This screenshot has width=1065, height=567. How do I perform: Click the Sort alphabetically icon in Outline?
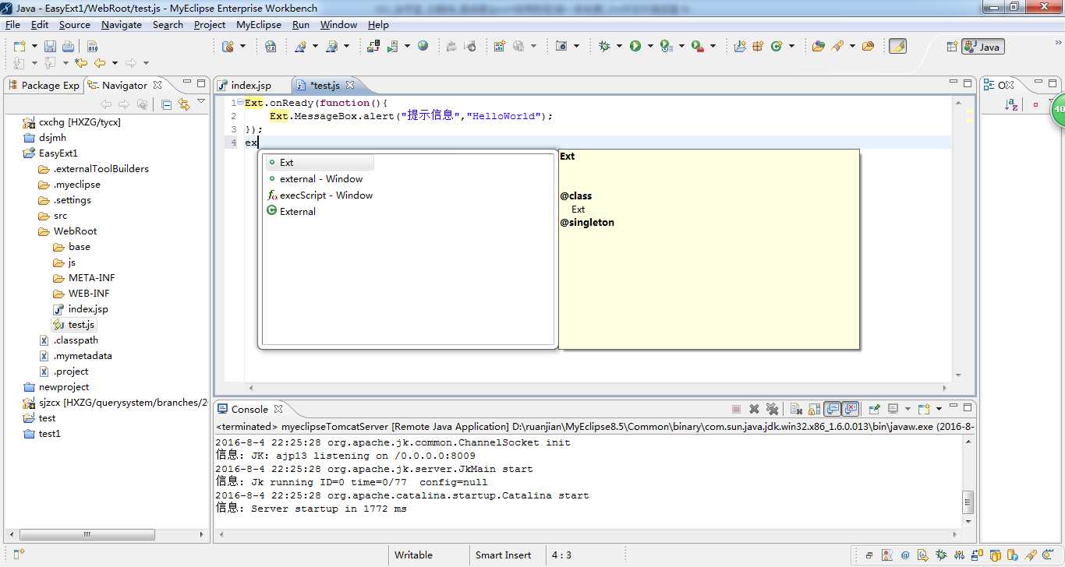1011,104
